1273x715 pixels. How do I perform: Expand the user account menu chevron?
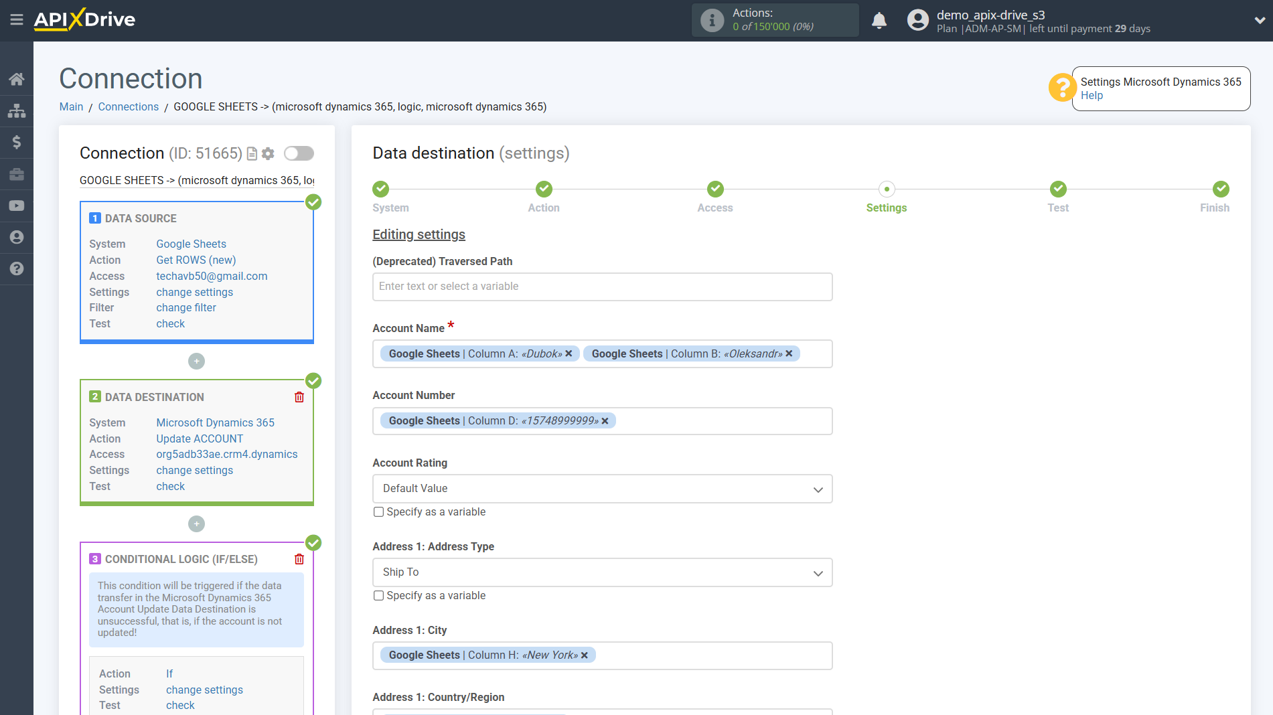click(x=1259, y=21)
